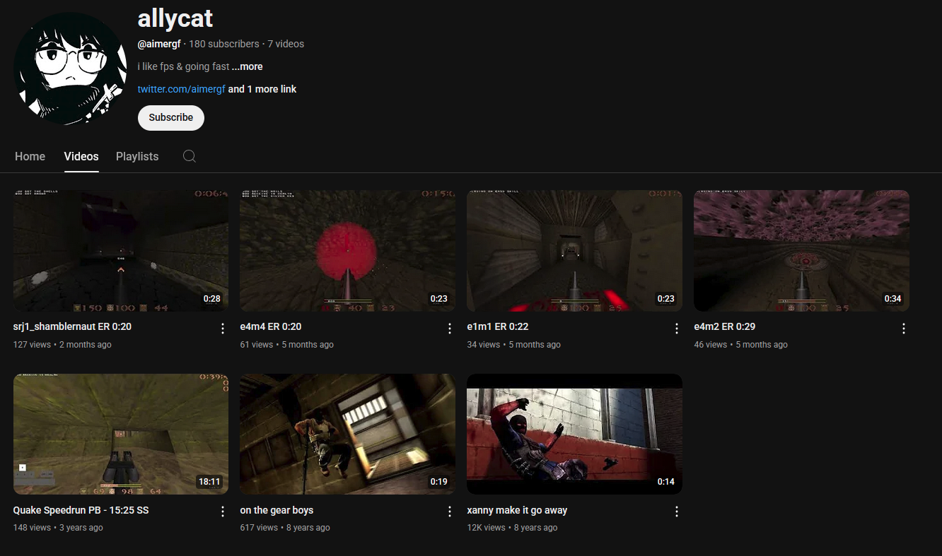Screen dimensions: 942x556
Task: Click the '180 subscribers' count text
Action: [x=224, y=44]
